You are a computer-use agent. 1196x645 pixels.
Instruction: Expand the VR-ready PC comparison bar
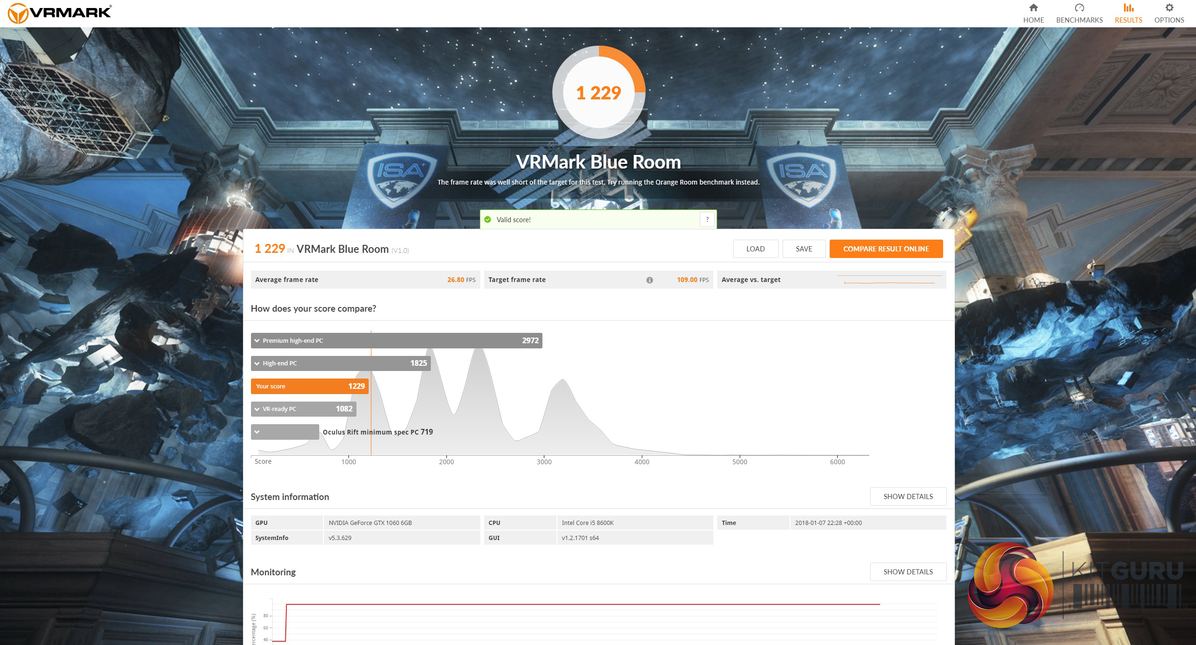tap(257, 409)
